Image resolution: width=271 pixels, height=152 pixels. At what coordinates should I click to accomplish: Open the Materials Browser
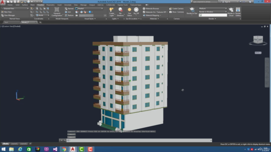point(151,8)
